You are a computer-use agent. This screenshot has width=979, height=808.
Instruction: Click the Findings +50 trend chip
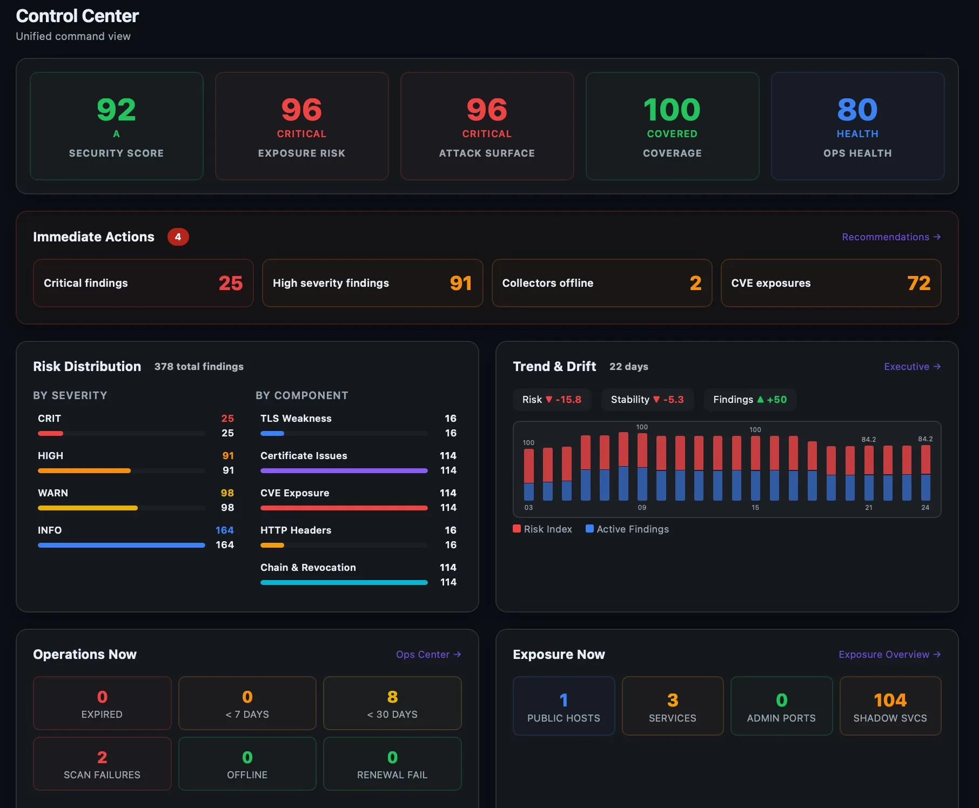tap(750, 400)
